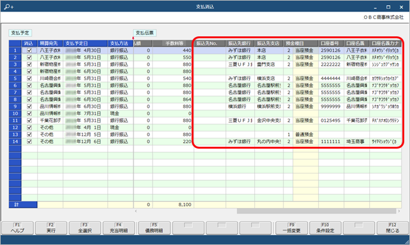Click account number 1111111 cell

[x=331, y=142]
